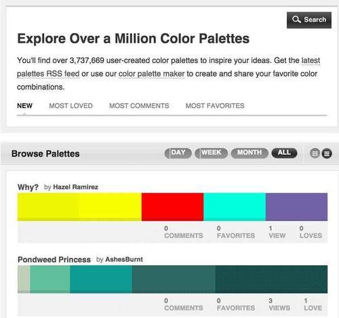
Task: Switch to list view icon
Action: click(x=327, y=154)
